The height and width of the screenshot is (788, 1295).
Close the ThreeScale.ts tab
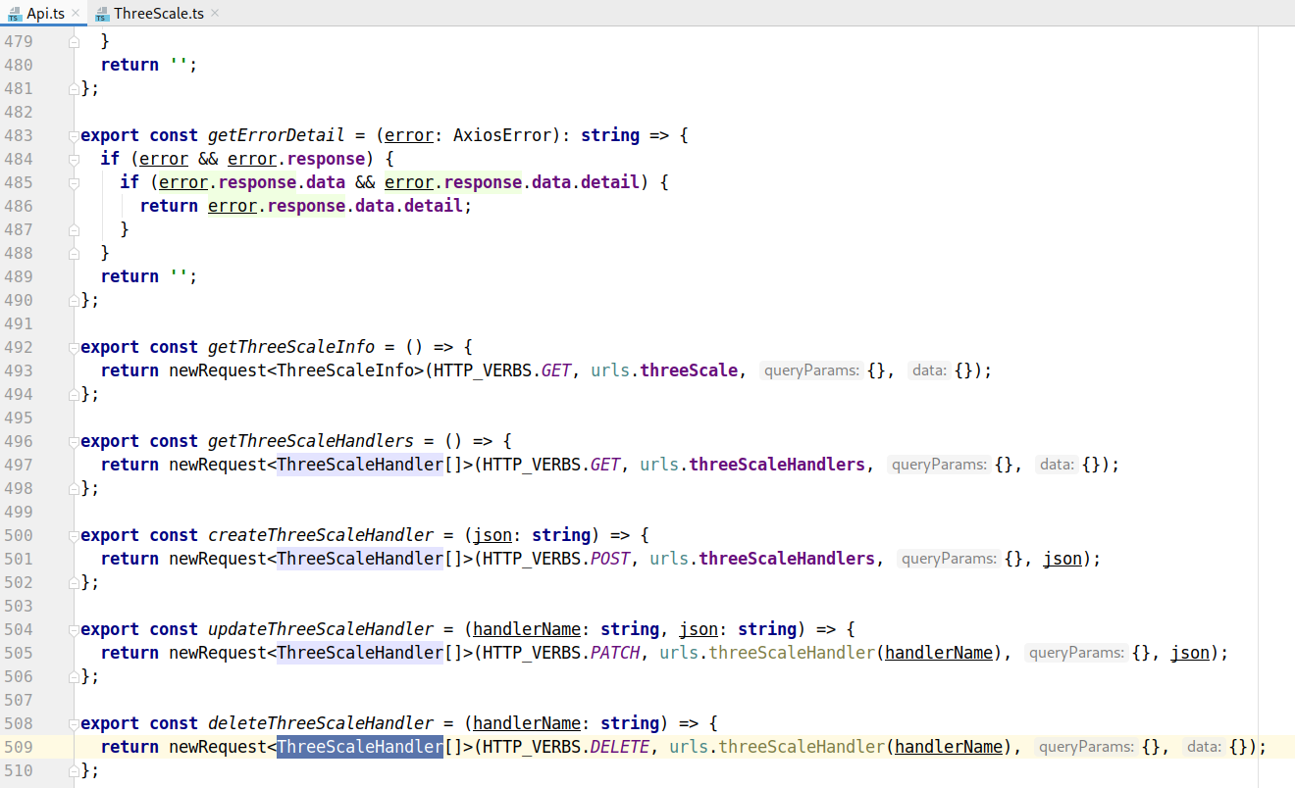pos(215,14)
